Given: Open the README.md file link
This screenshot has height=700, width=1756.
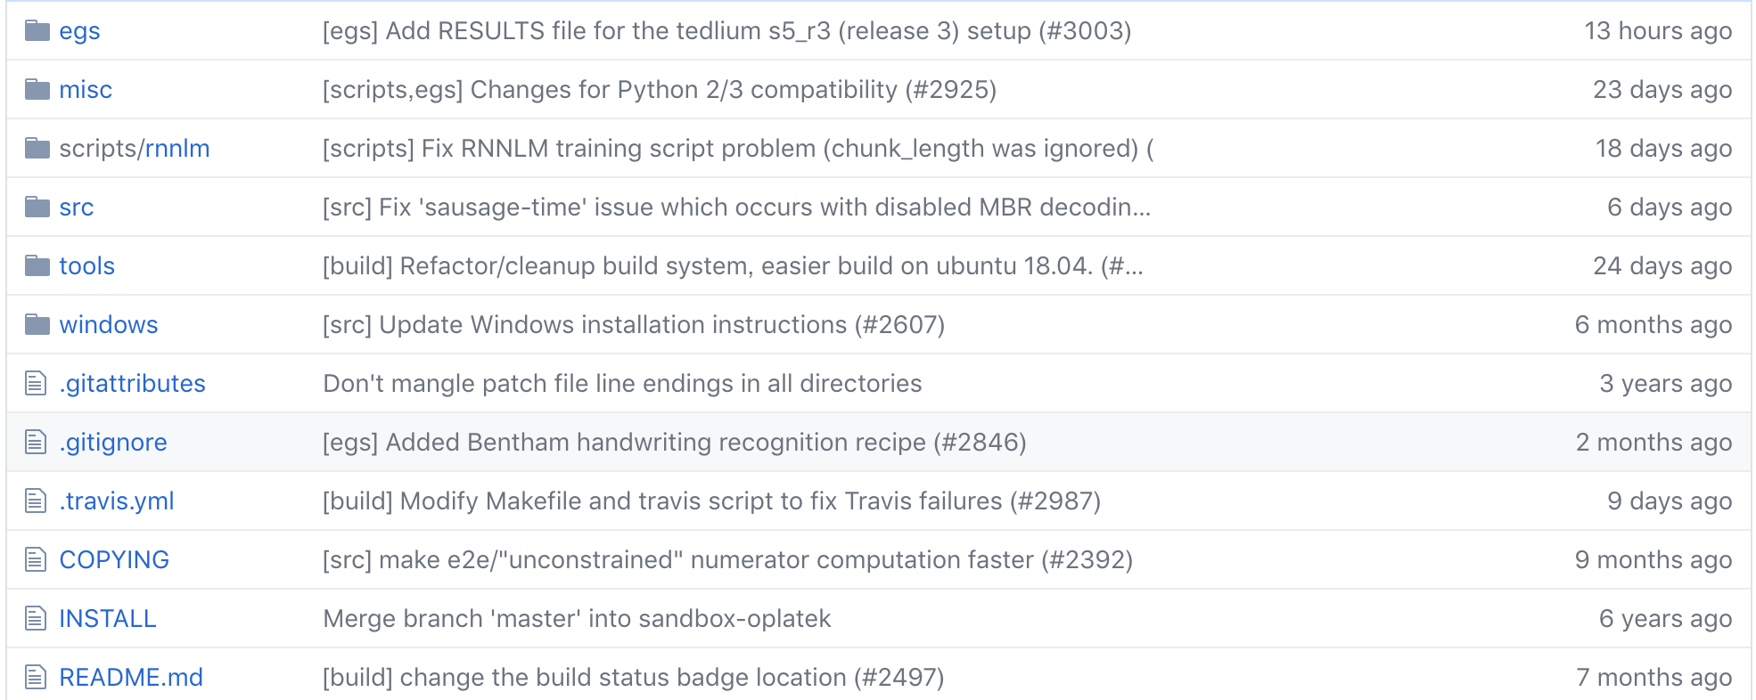Looking at the screenshot, I should [x=131, y=678].
